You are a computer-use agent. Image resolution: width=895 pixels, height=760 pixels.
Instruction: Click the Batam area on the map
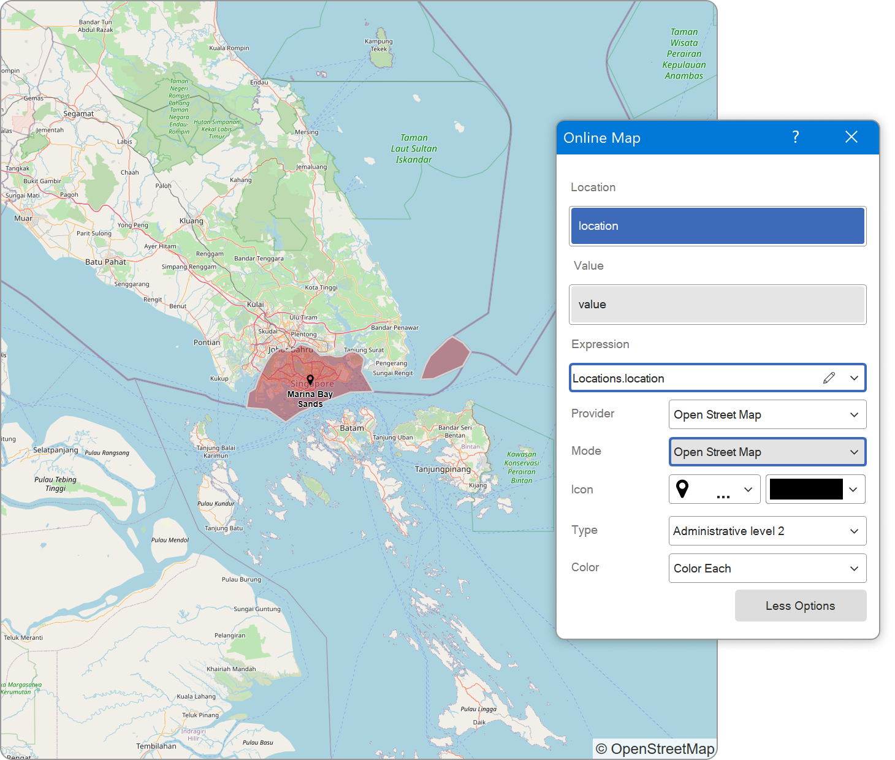[351, 427]
